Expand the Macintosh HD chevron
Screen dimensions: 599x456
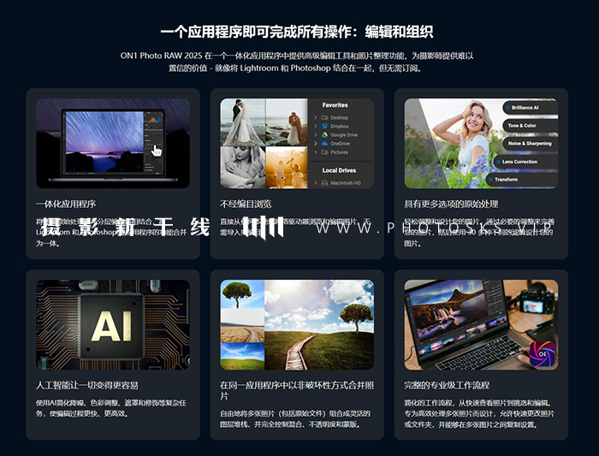pyautogui.click(x=316, y=183)
